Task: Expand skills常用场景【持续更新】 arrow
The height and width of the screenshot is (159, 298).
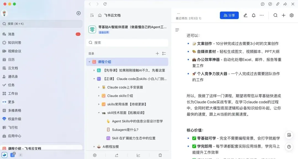Action: click(99, 104)
